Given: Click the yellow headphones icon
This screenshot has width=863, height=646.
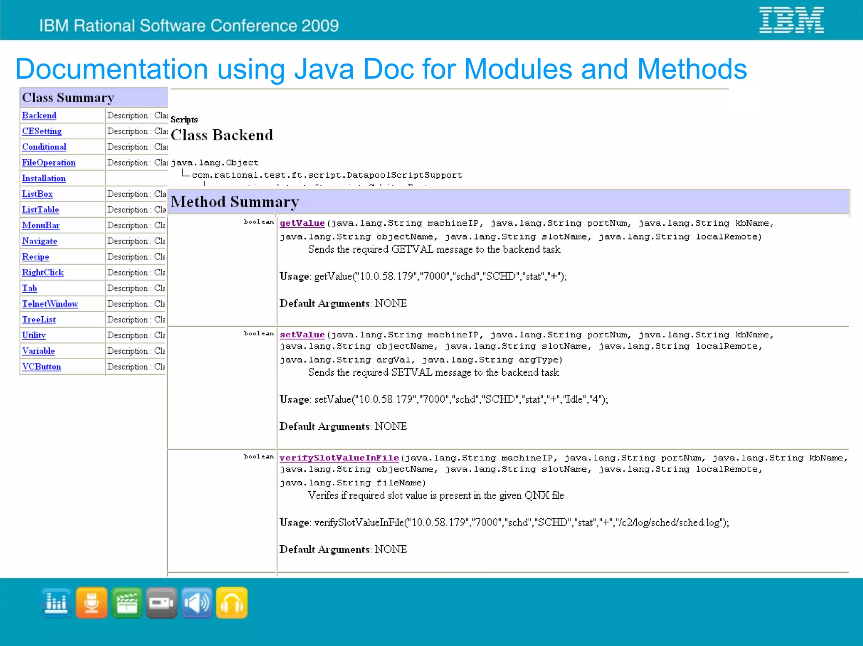Looking at the screenshot, I should [x=232, y=603].
